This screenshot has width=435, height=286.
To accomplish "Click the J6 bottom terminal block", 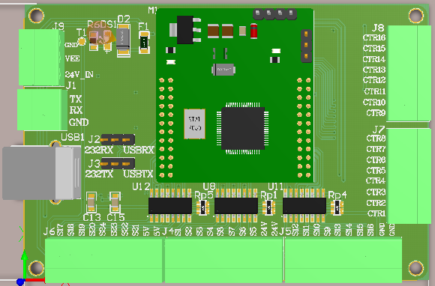I will pos(103,260).
